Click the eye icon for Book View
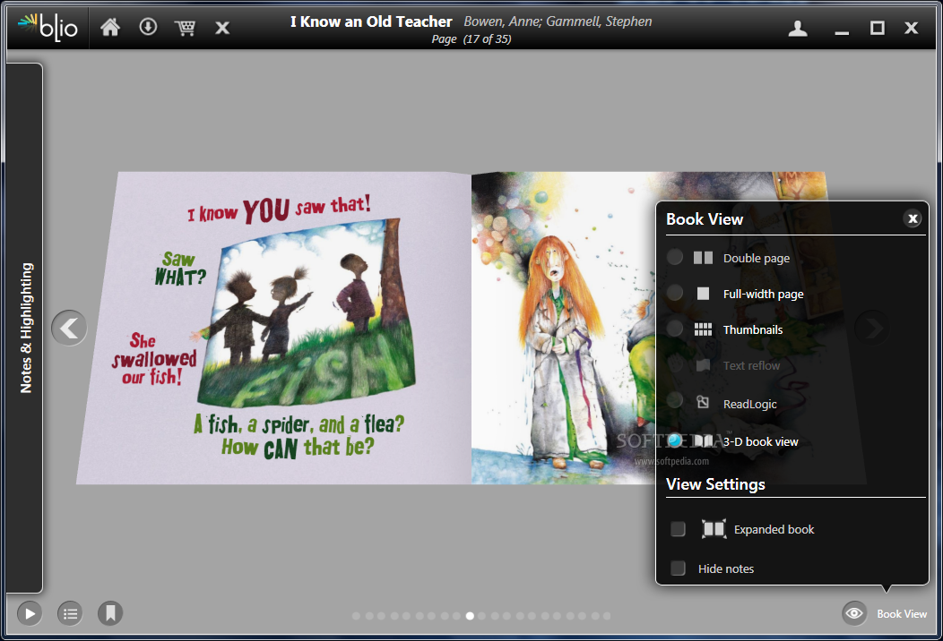 pos(854,613)
